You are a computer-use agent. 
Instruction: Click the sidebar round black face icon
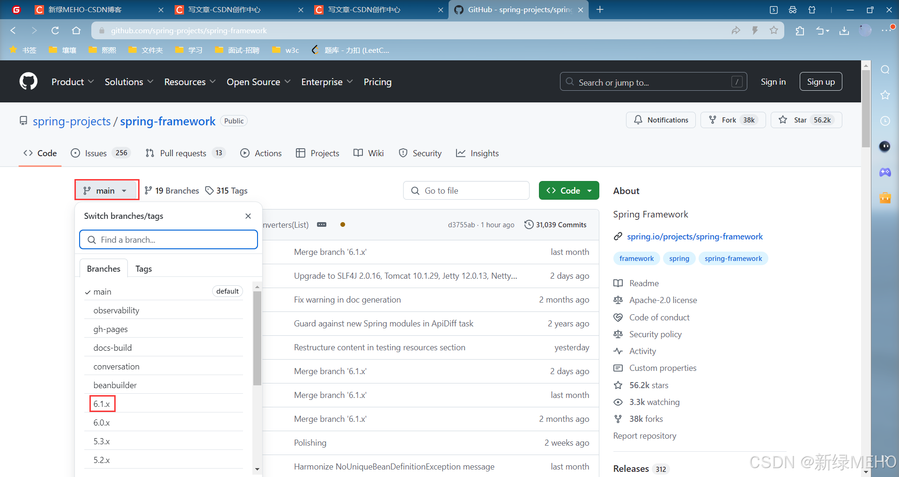point(885,146)
